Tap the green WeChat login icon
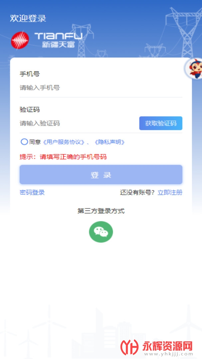The height and width of the screenshot is (359, 202). (x=101, y=232)
